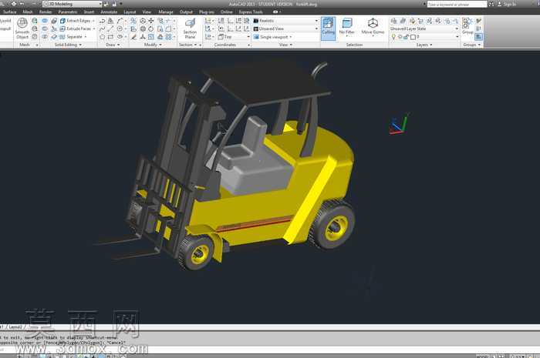The image size is (540, 358).
Task: Click the Section panel title
Action: point(187,45)
